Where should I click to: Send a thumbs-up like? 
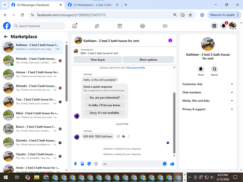point(172,164)
